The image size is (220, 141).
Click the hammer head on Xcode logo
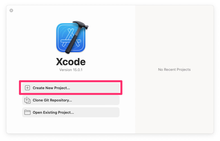pyautogui.click(x=81, y=25)
